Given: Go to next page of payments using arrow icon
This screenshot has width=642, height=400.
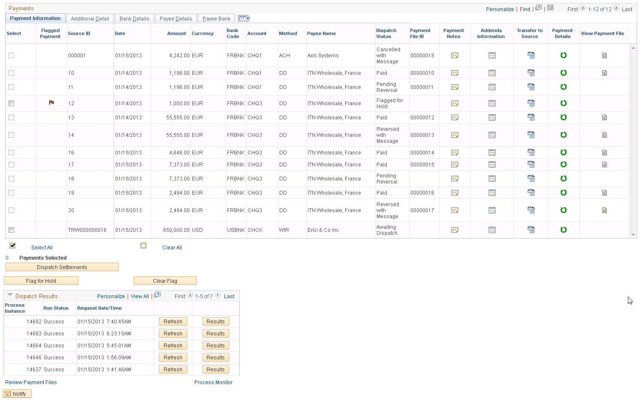Looking at the screenshot, I should pyautogui.click(x=617, y=8).
